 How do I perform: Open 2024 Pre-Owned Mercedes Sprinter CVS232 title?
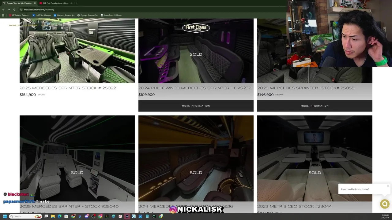(195, 88)
